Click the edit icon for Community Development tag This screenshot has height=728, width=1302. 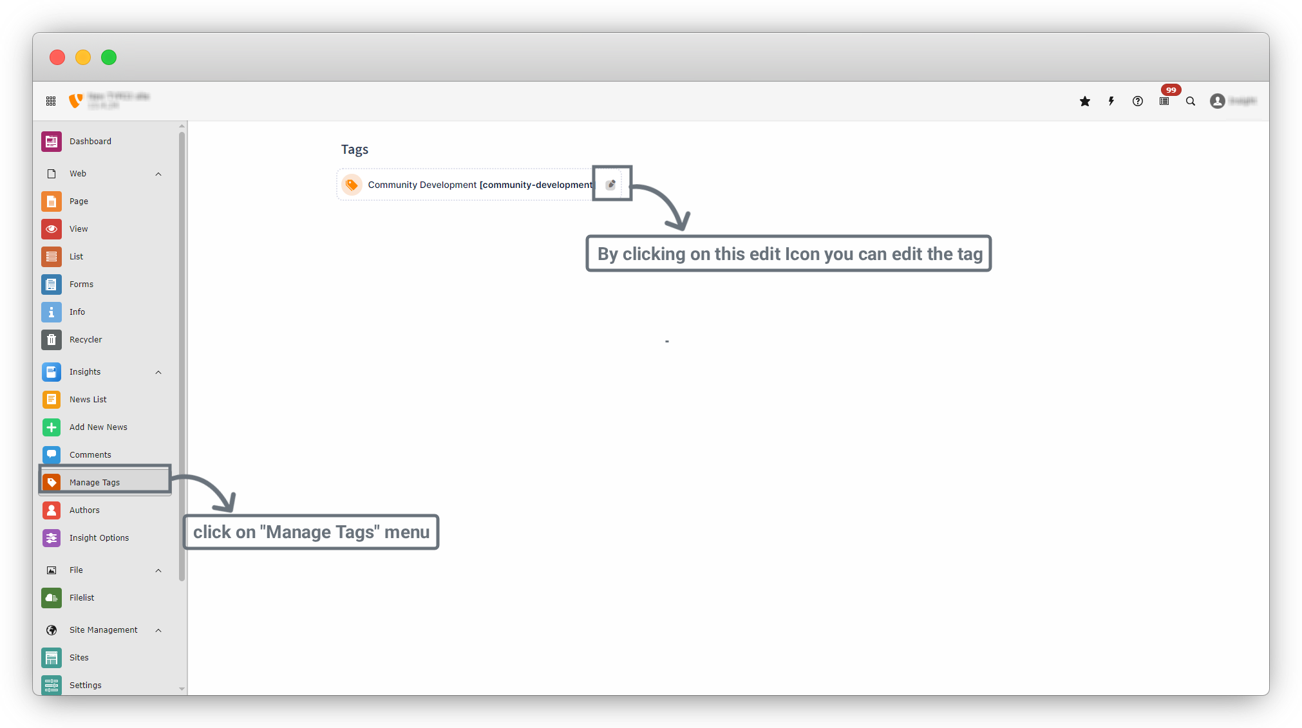click(610, 185)
